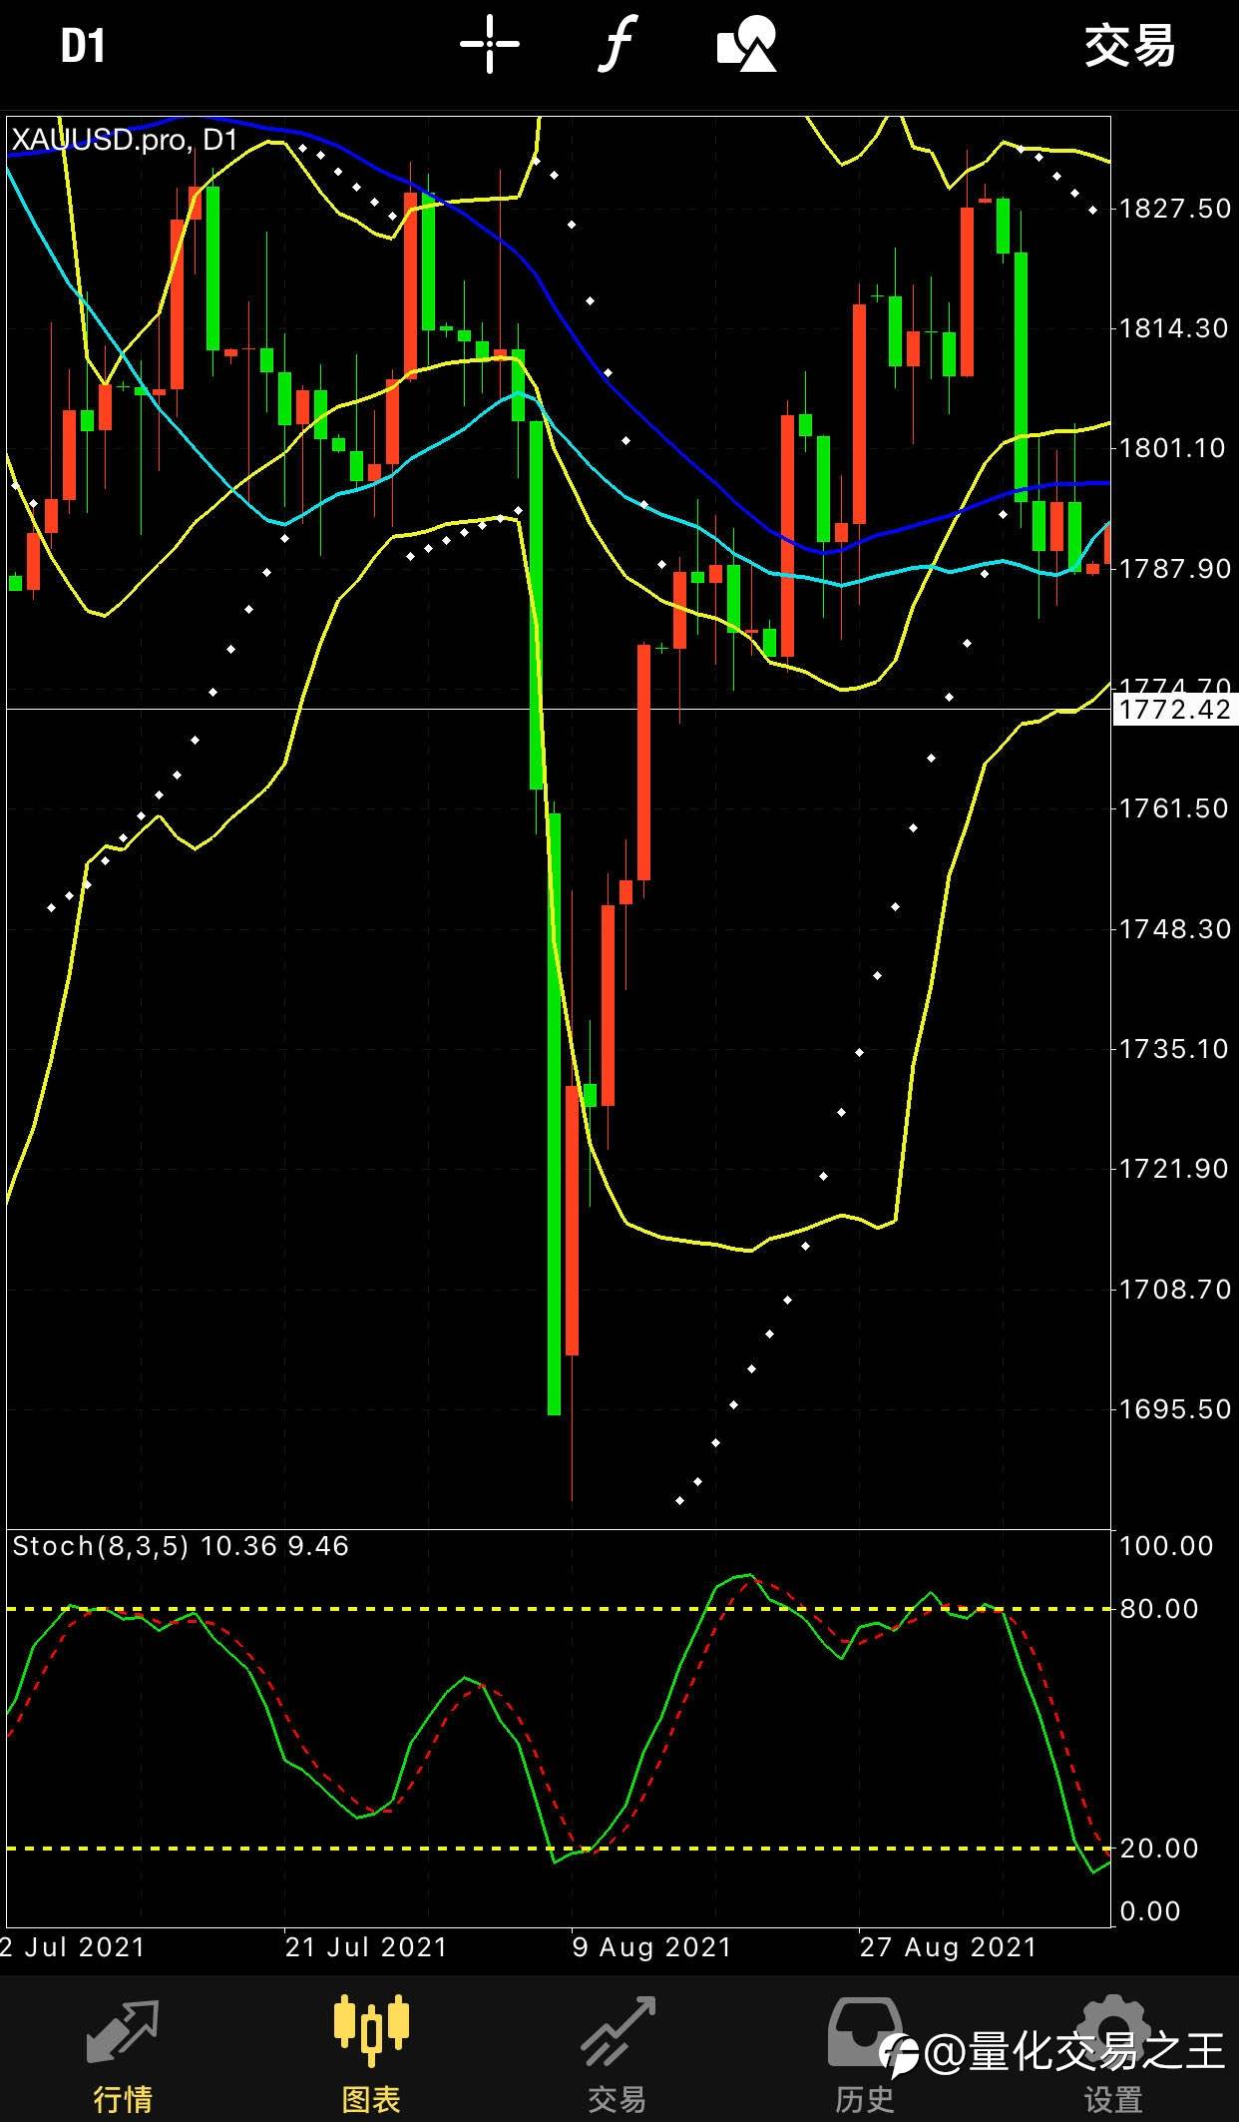Activate the crosshair tool
This screenshot has width=1239, height=2122.
(489, 45)
